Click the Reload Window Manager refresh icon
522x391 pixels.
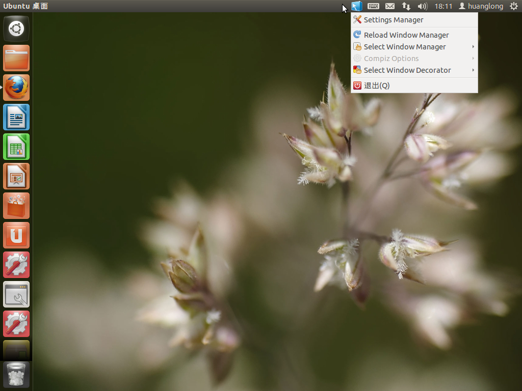coord(357,35)
